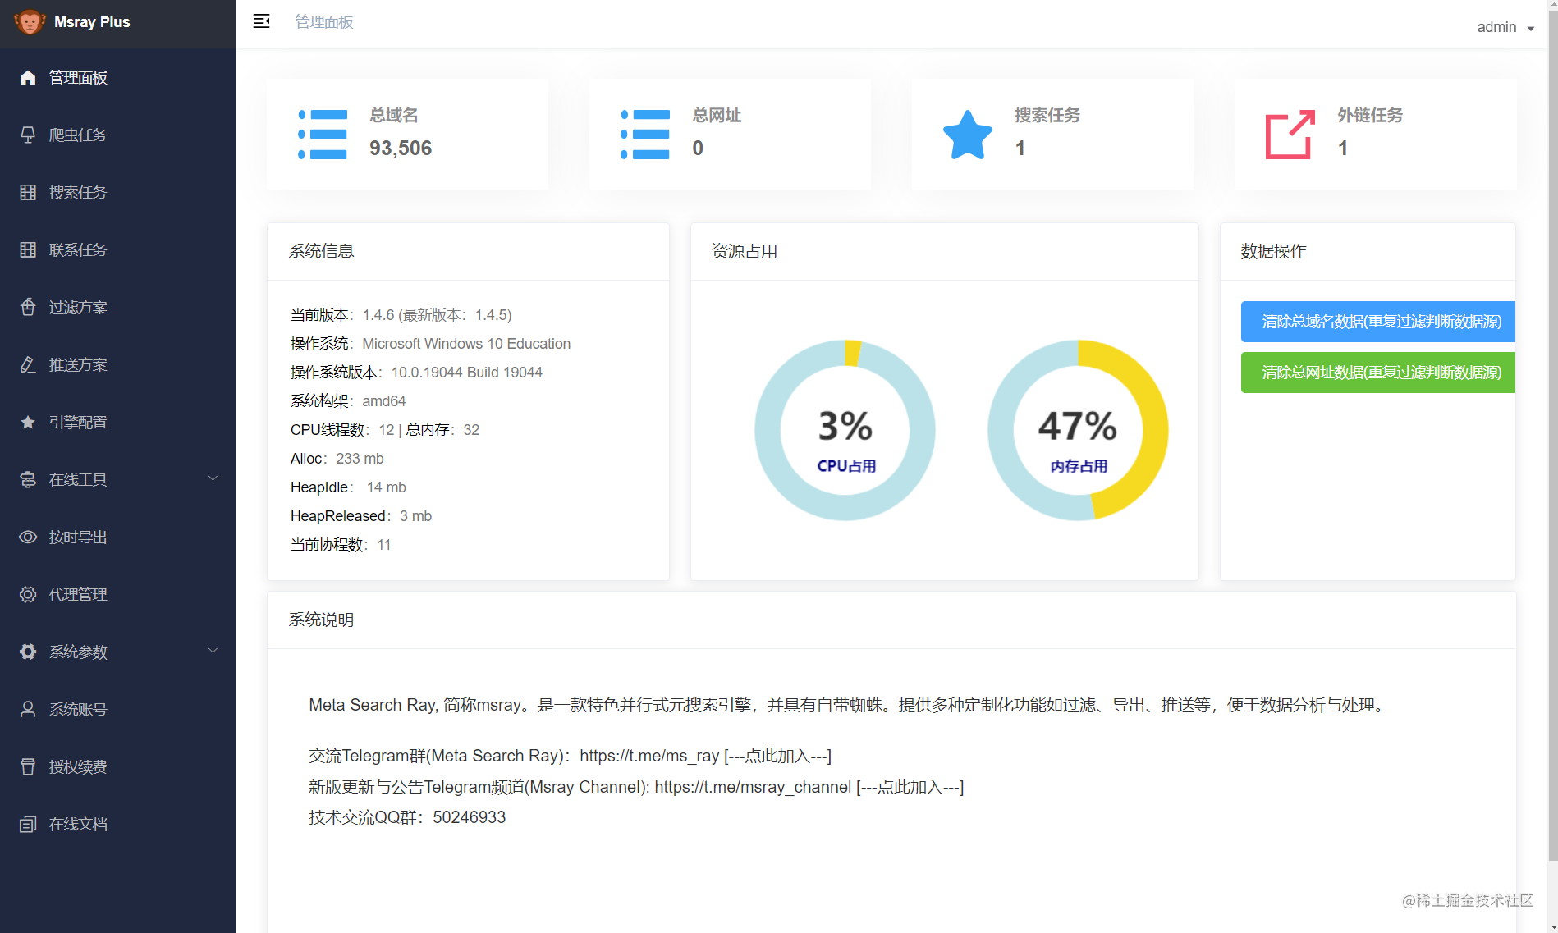The width and height of the screenshot is (1558, 933).
Task: Click the 3% CPU占用 gauge
Action: coord(845,430)
